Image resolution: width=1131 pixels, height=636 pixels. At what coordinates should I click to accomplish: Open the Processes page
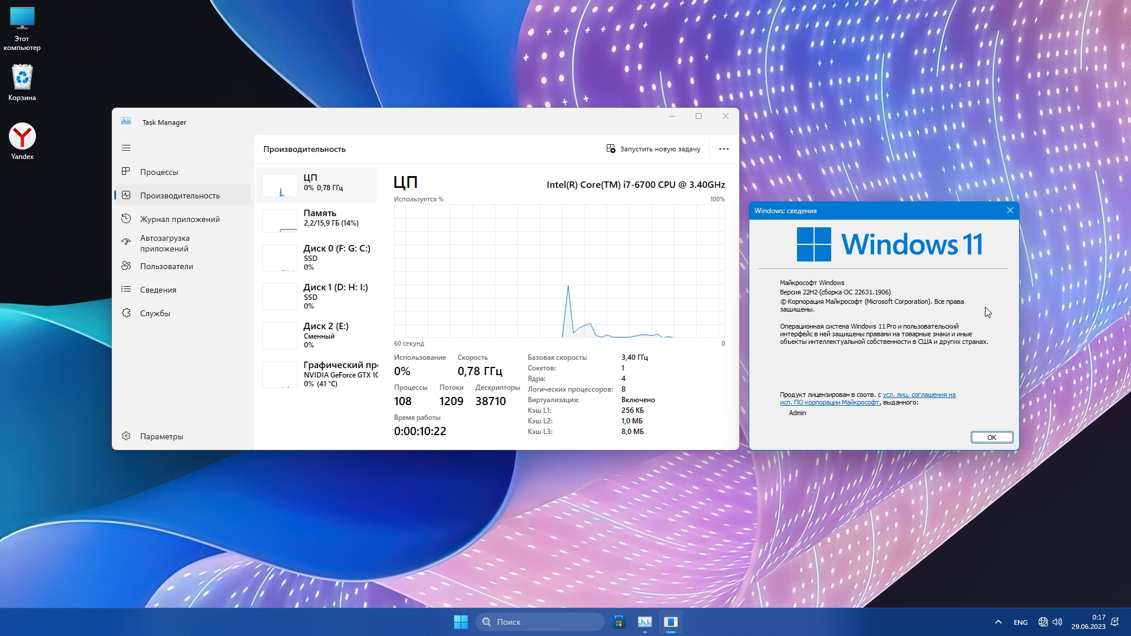[159, 172]
